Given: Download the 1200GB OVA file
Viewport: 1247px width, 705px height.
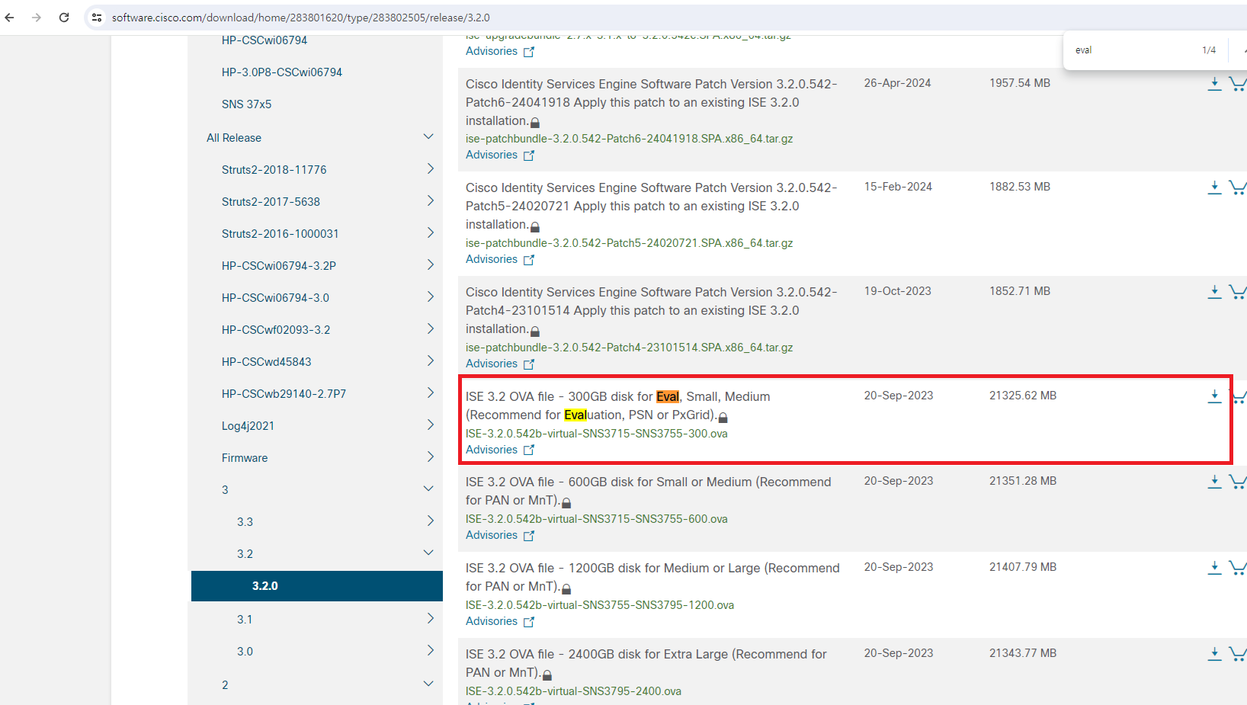Looking at the screenshot, I should click(x=1214, y=568).
